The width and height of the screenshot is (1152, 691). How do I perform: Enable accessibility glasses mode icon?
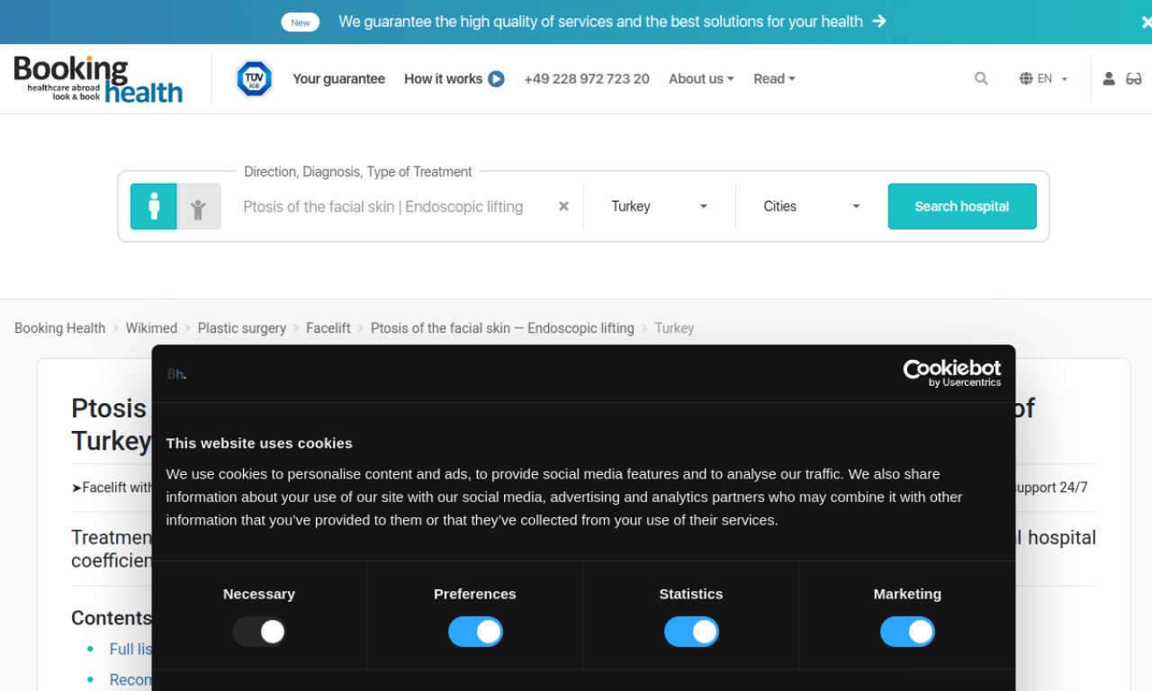tap(1134, 79)
